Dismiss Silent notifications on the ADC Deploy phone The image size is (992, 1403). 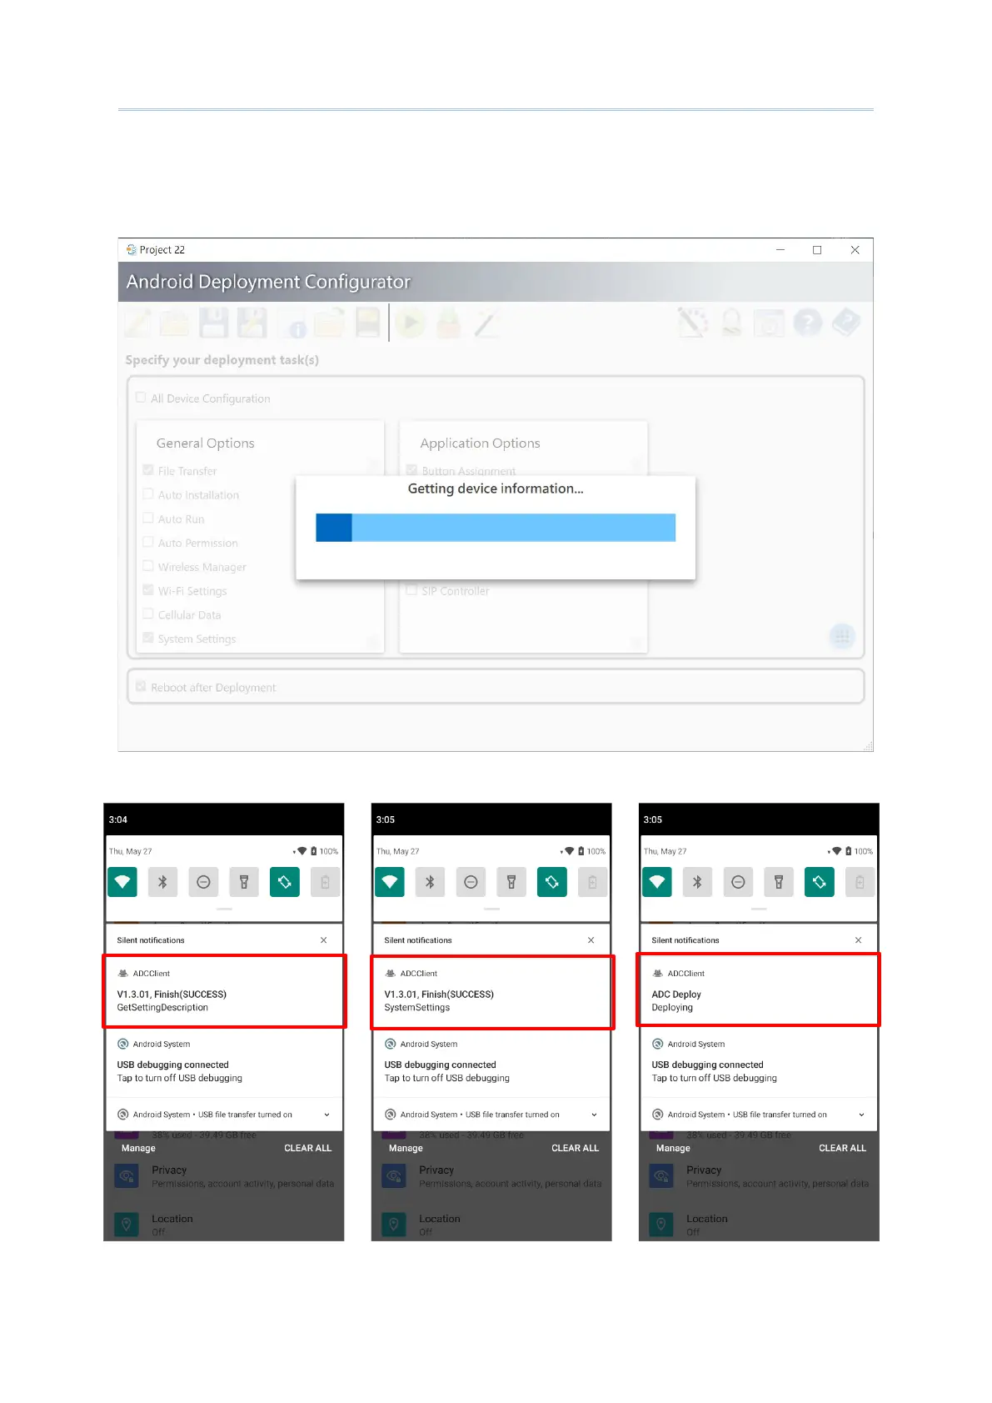click(x=859, y=940)
